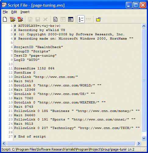Screen dimensions: 148x153
Task: Click the grayed Save script icon
Action: tap(30, 19)
